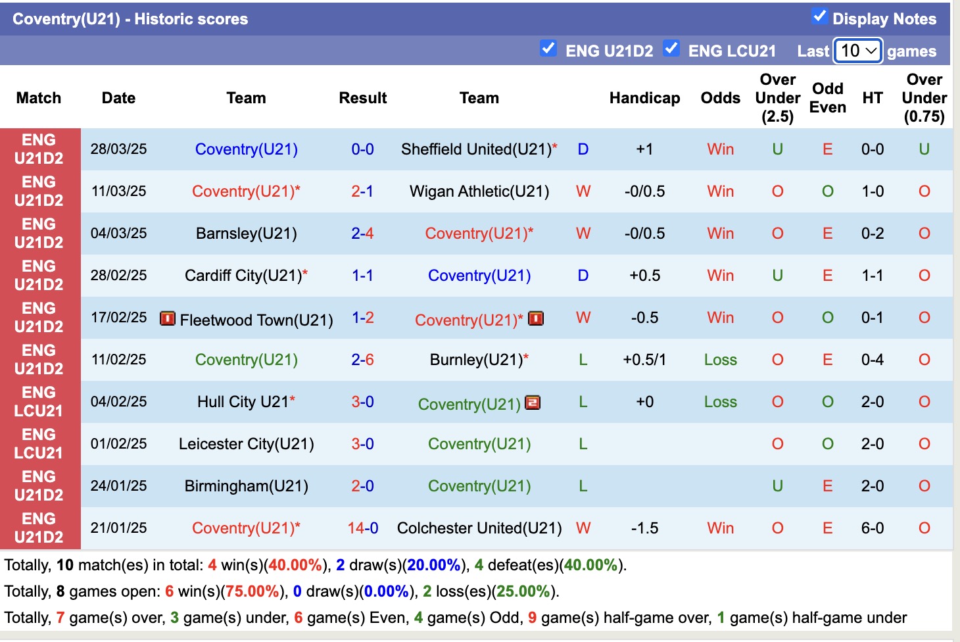Open the Last 10 games dropdown
Screen dimensions: 960x642
coord(858,51)
